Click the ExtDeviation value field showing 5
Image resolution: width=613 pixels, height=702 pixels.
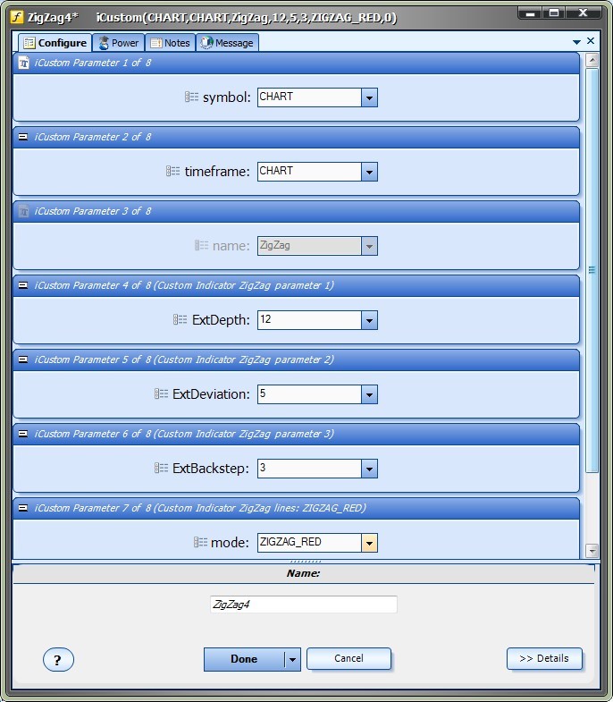[309, 394]
